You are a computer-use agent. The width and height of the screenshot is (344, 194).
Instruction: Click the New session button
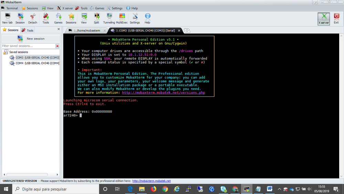pos(31,39)
